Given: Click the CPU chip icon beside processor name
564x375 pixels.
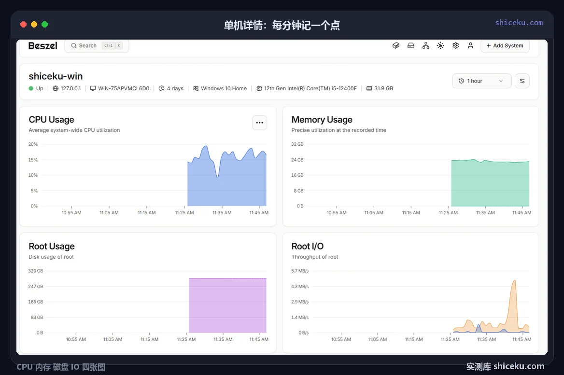Looking at the screenshot, I should point(259,88).
